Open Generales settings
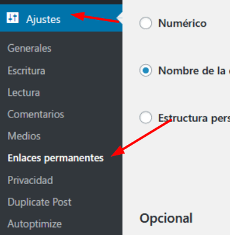This screenshot has width=230, height=235. (29, 48)
